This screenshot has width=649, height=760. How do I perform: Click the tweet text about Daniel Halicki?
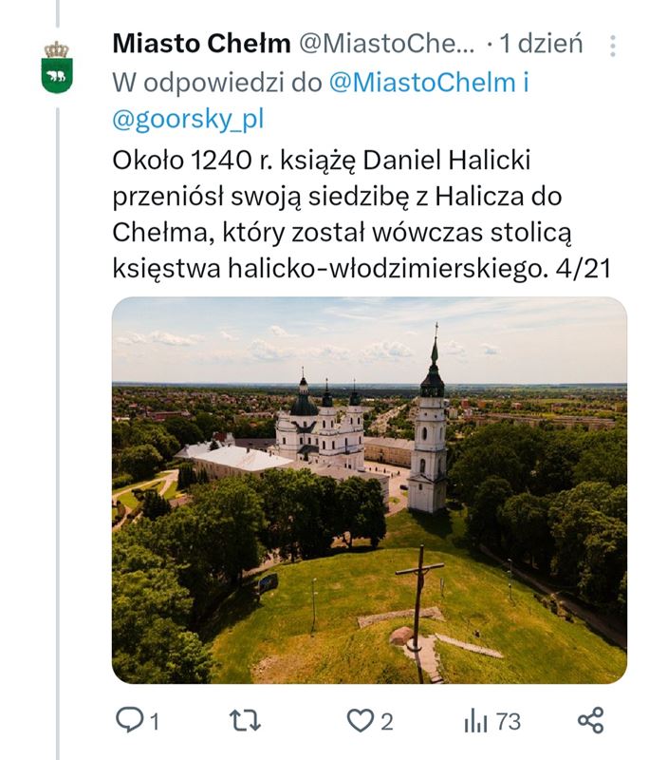point(361,215)
